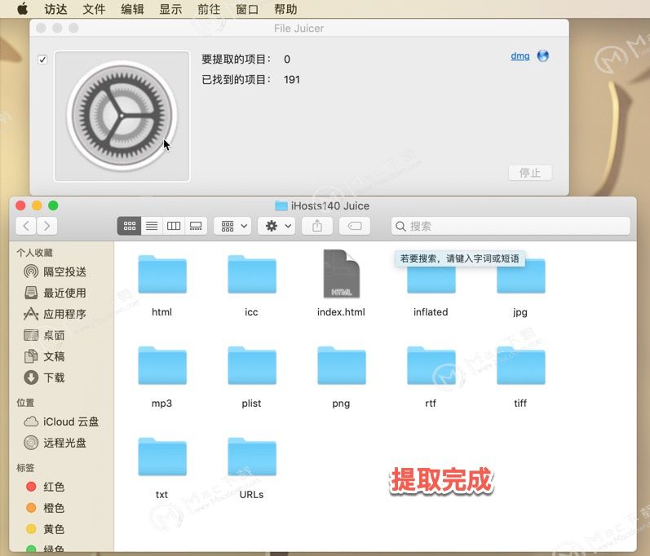Select the index.html file icon
Image resolution: width=650 pixels, height=556 pixels.
tap(341, 273)
